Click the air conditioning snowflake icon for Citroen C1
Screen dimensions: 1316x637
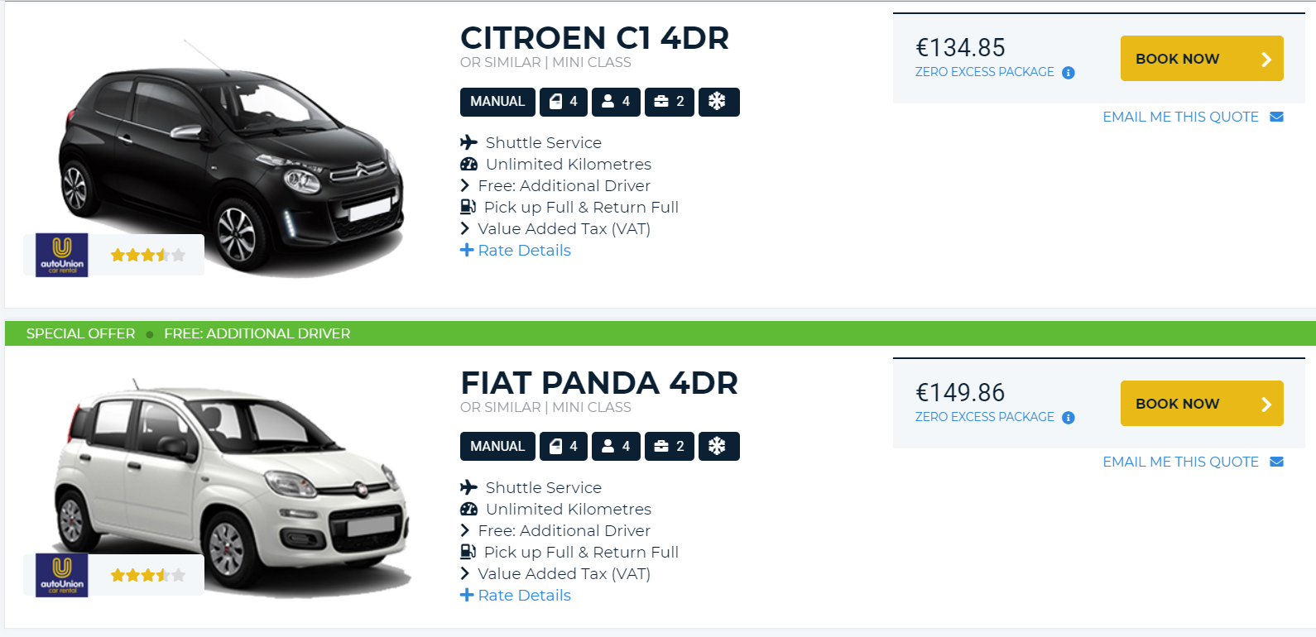click(x=718, y=102)
